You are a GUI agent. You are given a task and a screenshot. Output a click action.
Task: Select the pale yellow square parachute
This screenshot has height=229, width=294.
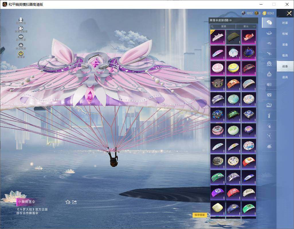click(217, 208)
